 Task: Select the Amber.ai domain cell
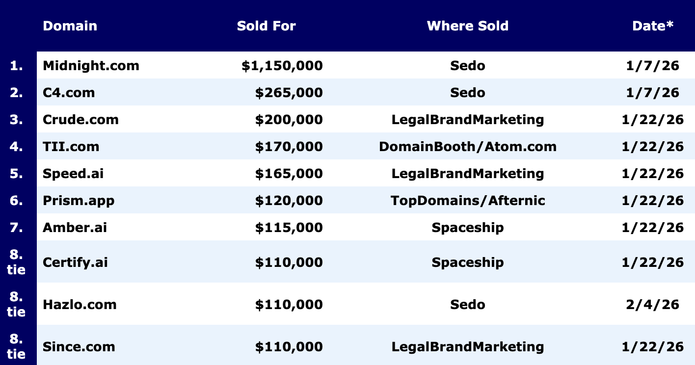point(75,228)
